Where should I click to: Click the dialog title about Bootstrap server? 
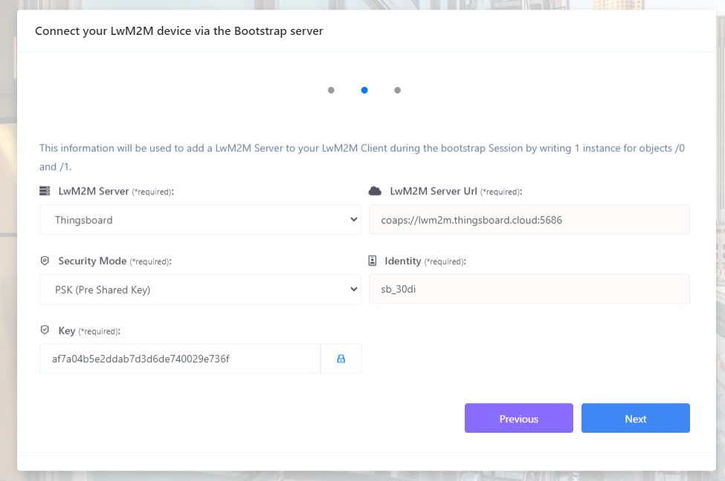(x=179, y=31)
